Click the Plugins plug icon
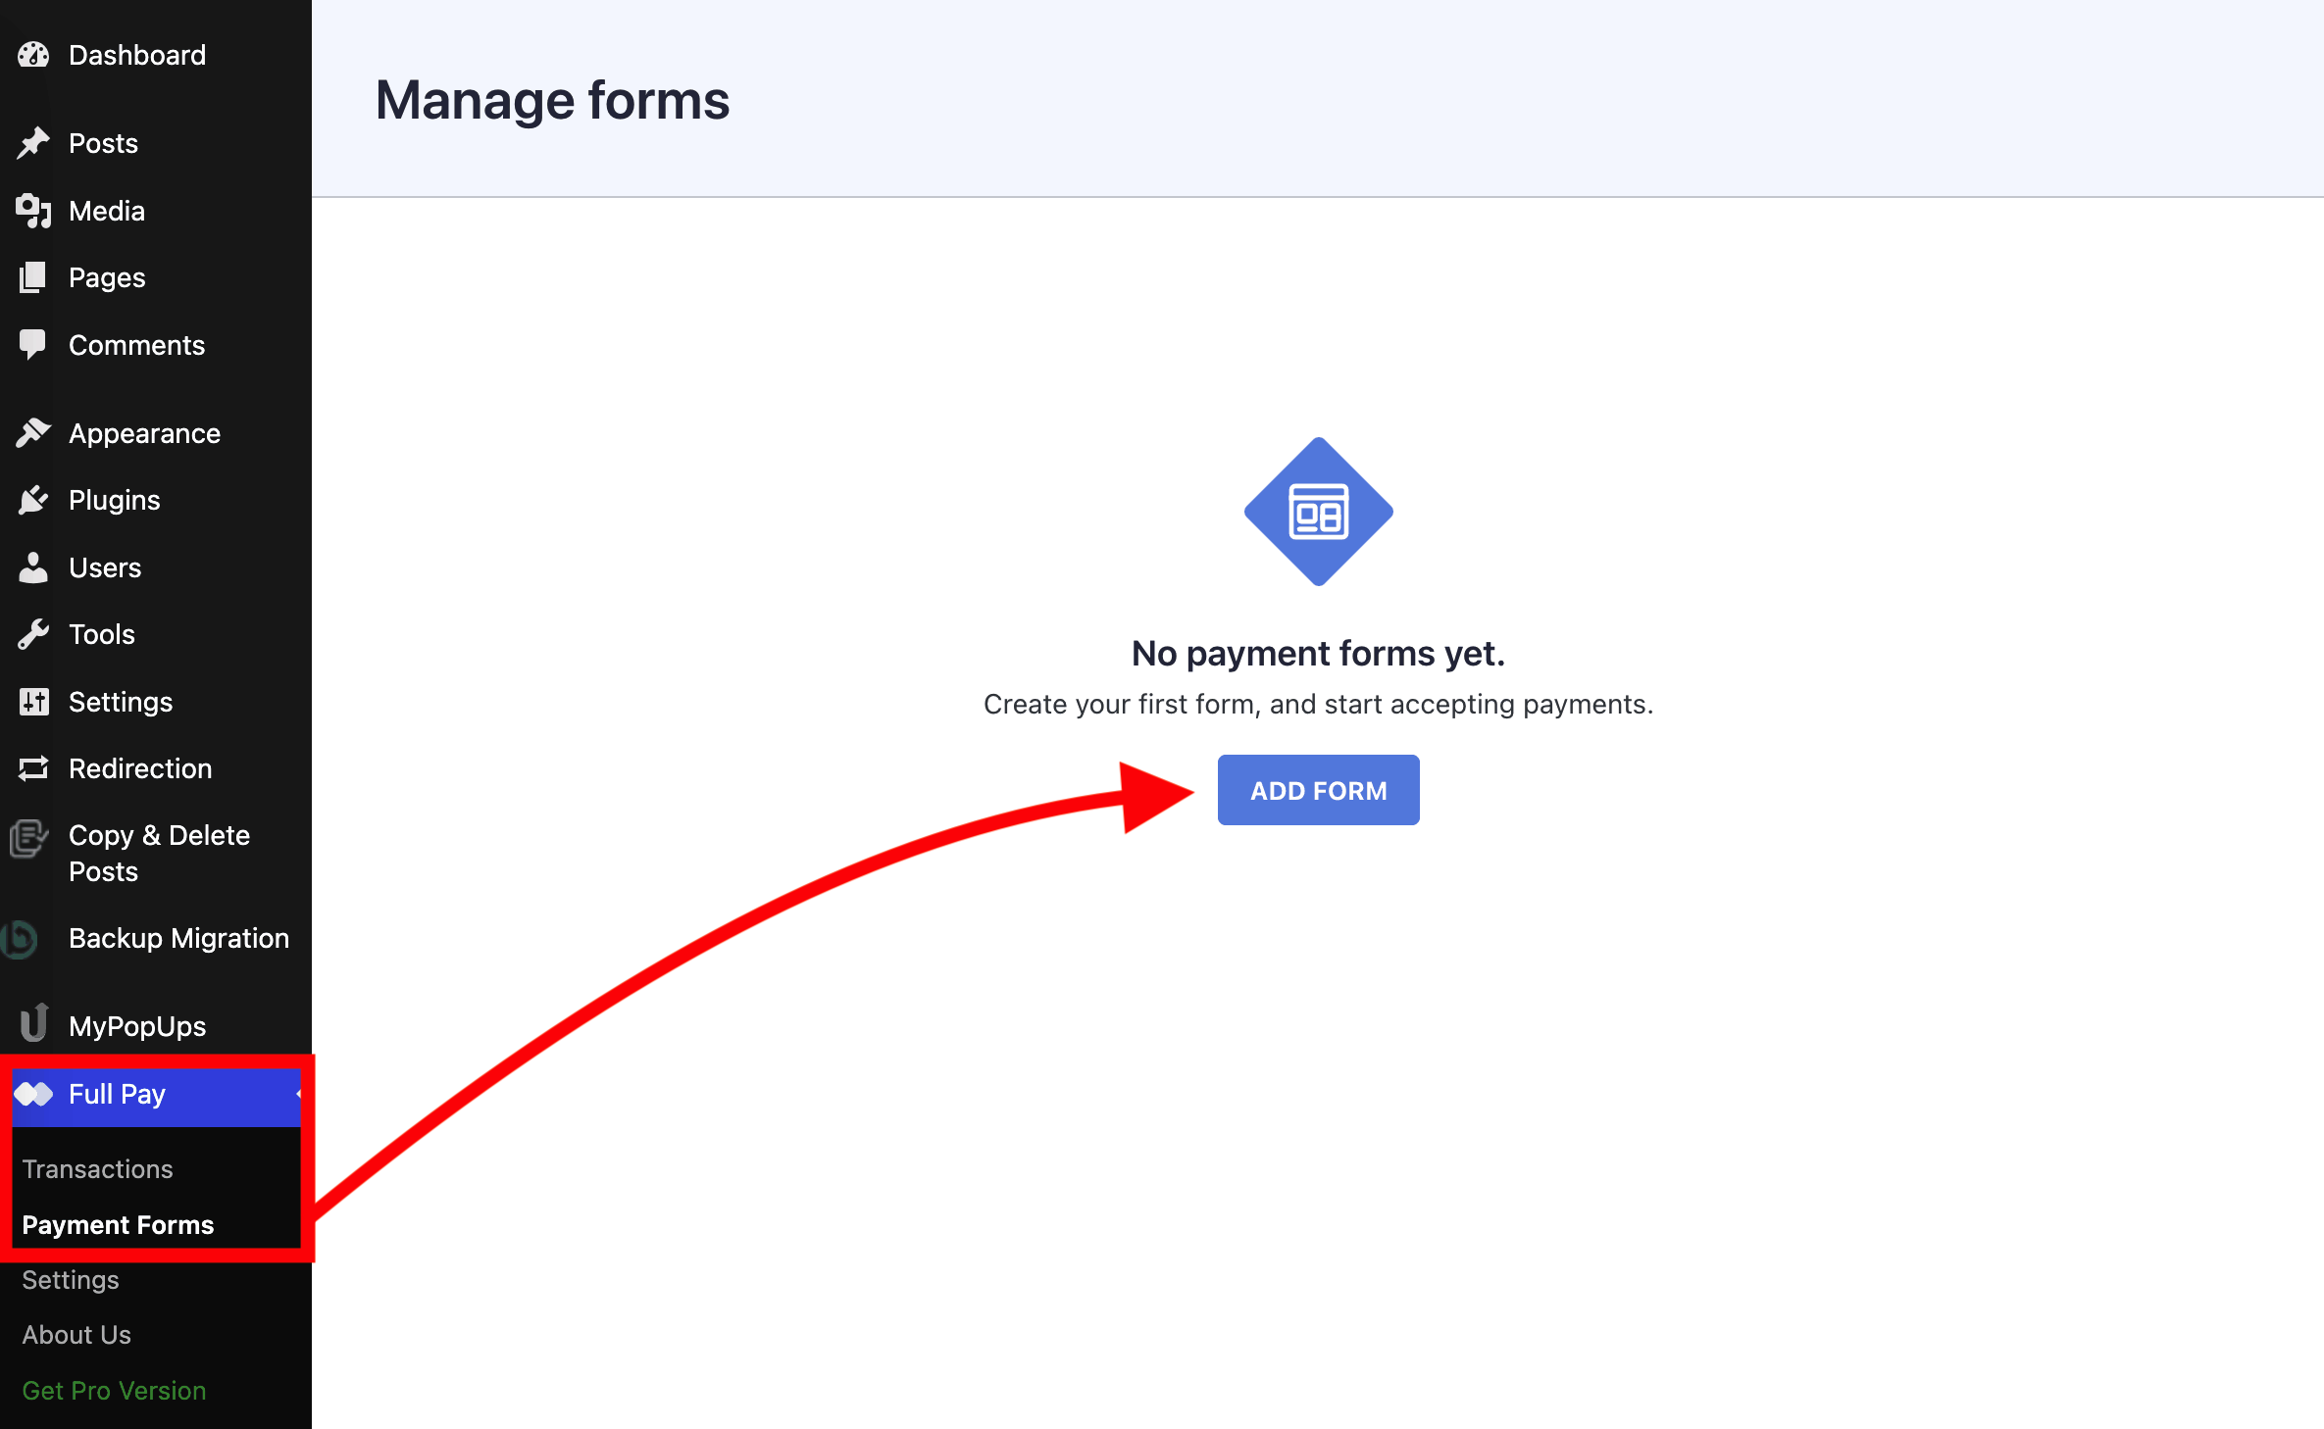 (33, 500)
